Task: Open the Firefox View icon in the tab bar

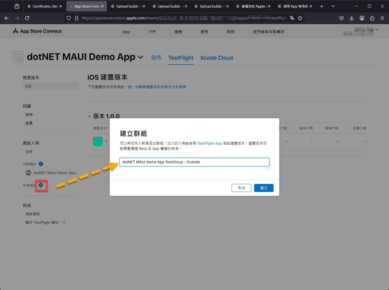Action: 17,6
